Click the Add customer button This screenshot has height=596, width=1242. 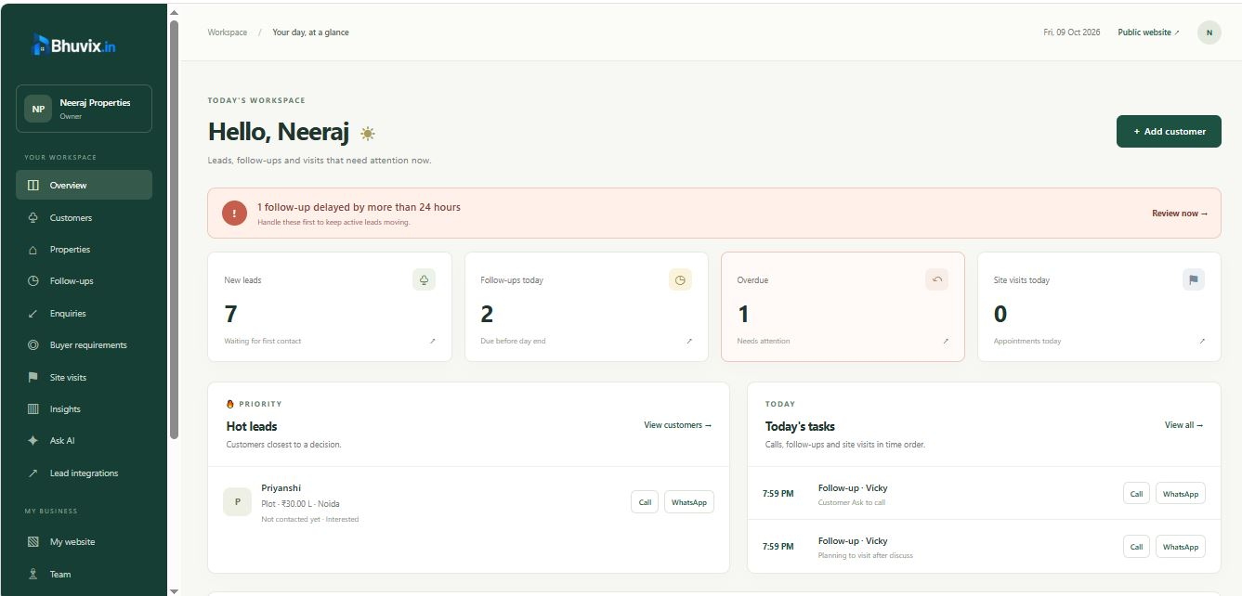pos(1169,132)
